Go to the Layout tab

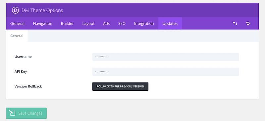(x=88, y=23)
